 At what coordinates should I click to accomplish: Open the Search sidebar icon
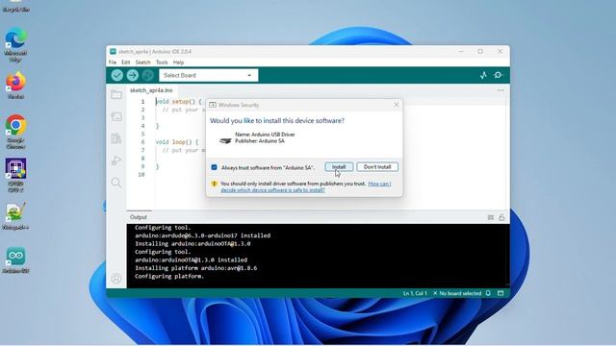pos(116,183)
